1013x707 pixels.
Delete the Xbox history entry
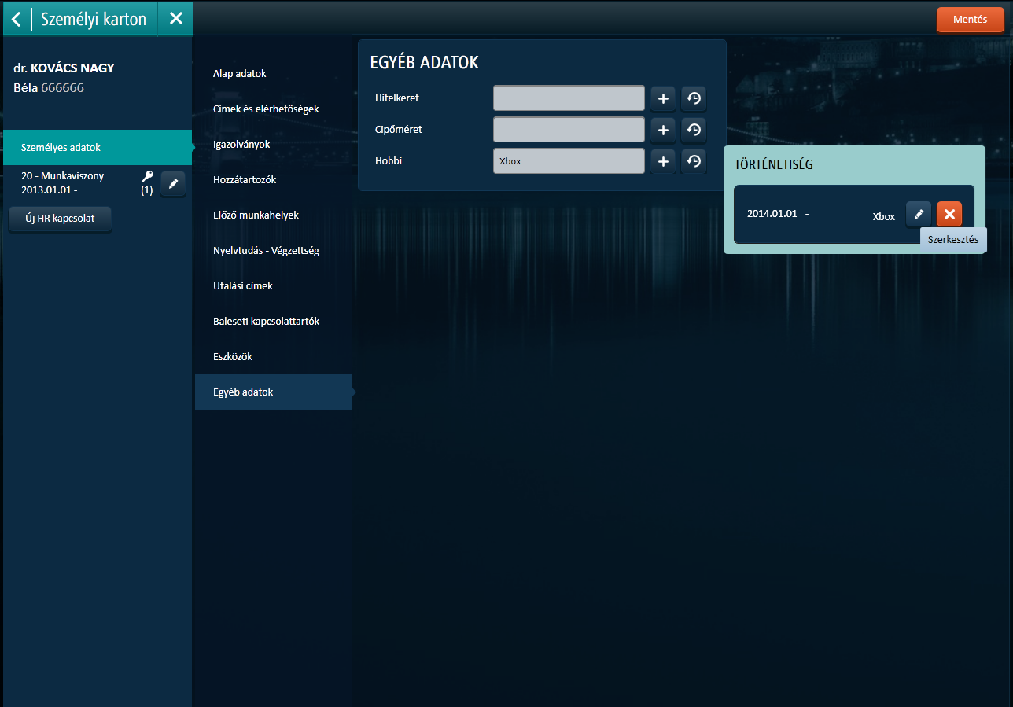(x=949, y=214)
